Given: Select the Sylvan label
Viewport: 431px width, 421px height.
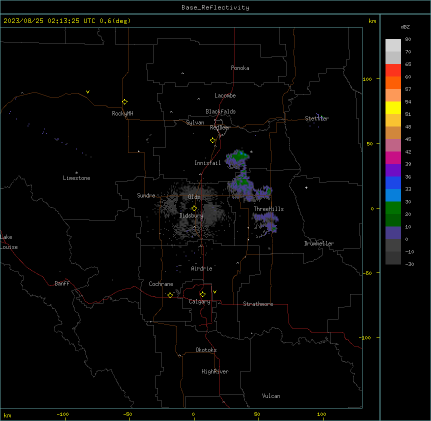Looking at the screenshot, I should [195, 122].
